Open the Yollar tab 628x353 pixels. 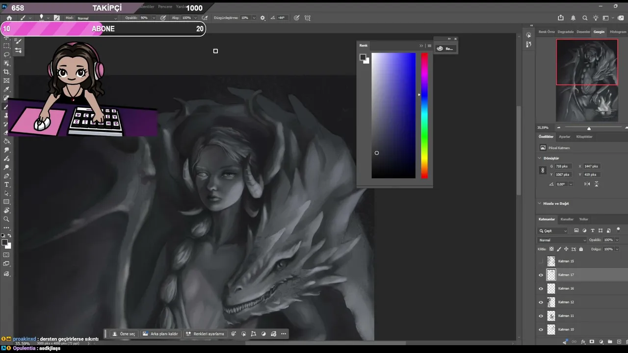(x=583, y=219)
